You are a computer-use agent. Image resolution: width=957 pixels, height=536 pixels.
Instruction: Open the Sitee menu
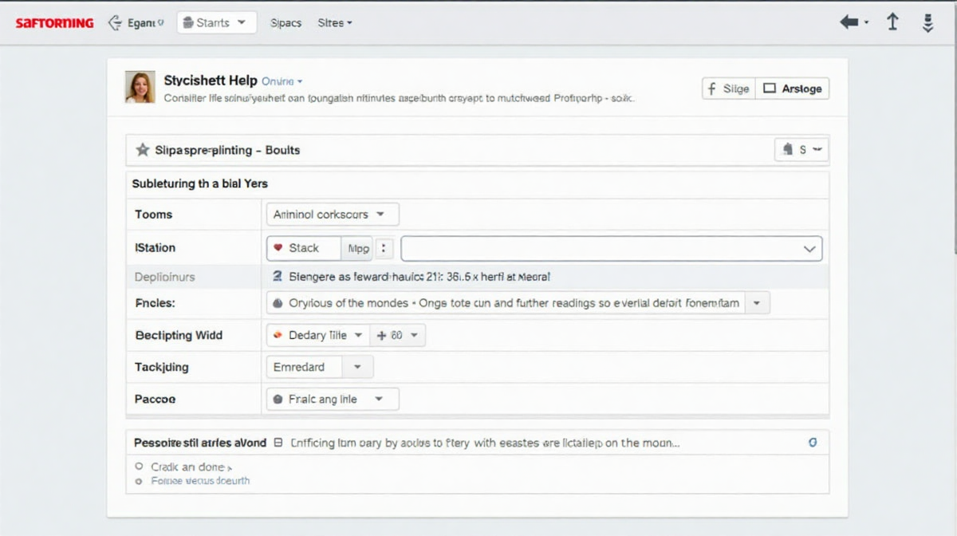point(334,23)
